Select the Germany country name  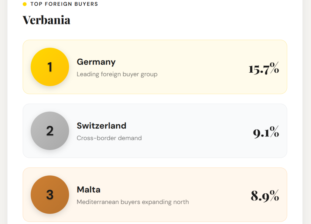pyautogui.click(x=96, y=62)
